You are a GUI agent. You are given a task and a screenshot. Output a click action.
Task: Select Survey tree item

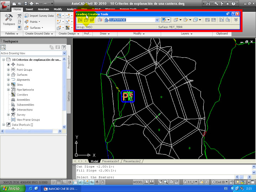coord(21,115)
